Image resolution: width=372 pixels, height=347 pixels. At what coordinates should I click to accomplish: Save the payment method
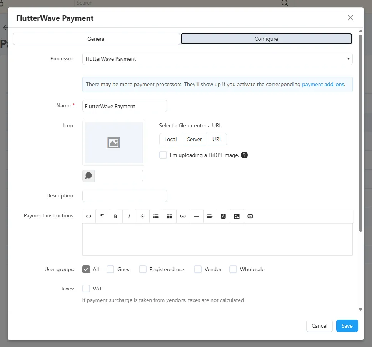pos(347,326)
